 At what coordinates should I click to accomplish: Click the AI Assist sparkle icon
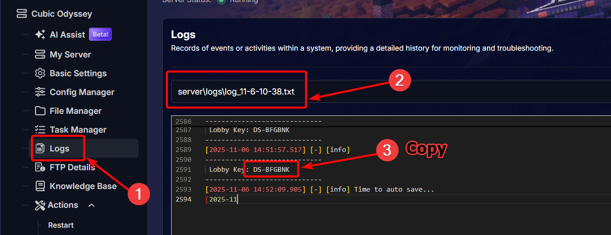pyautogui.click(x=40, y=34)
